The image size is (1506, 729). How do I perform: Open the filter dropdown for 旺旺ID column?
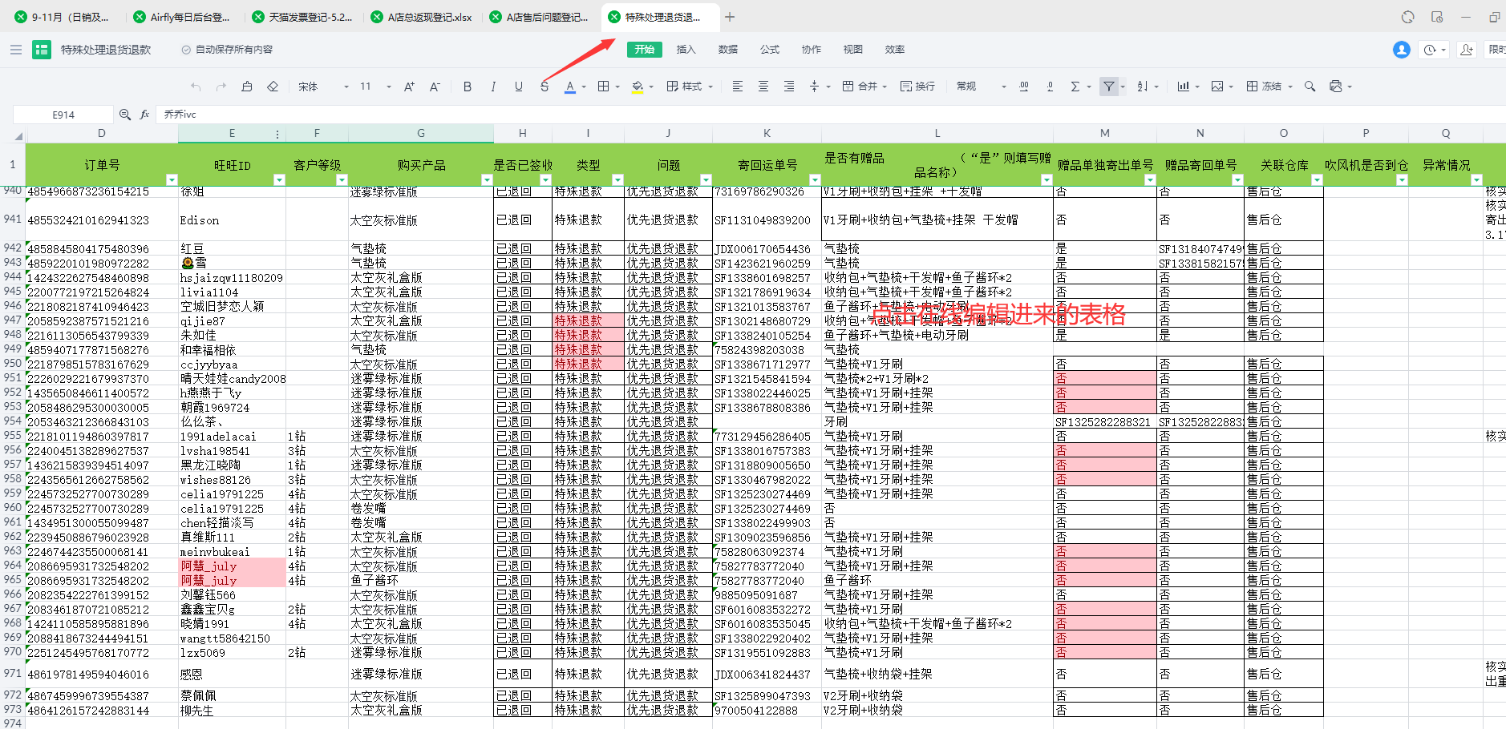(279, 179)
